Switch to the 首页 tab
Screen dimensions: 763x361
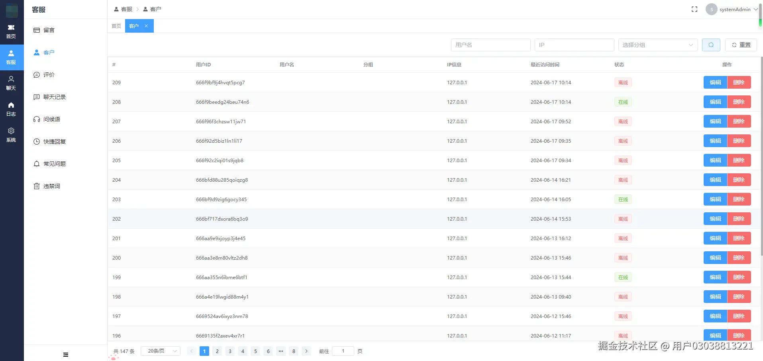point(116,26)
